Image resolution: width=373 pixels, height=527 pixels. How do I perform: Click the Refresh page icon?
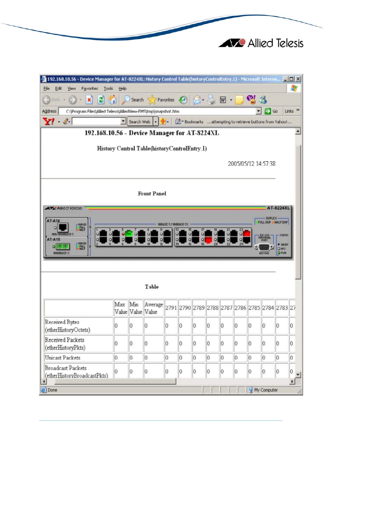(x=101, y=100)
